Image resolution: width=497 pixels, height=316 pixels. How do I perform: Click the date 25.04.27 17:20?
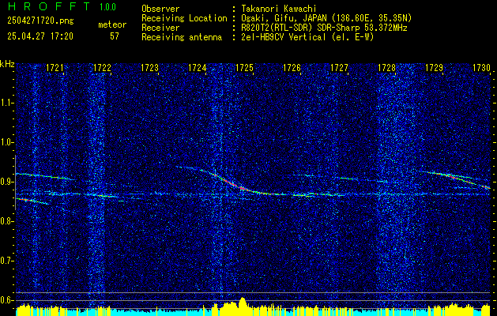point(40,36)
